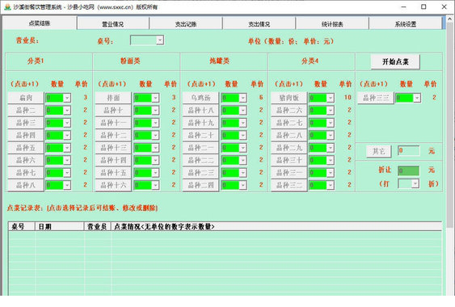Click the 其它 button
The image size is (455, 307).
click(379, 151)
